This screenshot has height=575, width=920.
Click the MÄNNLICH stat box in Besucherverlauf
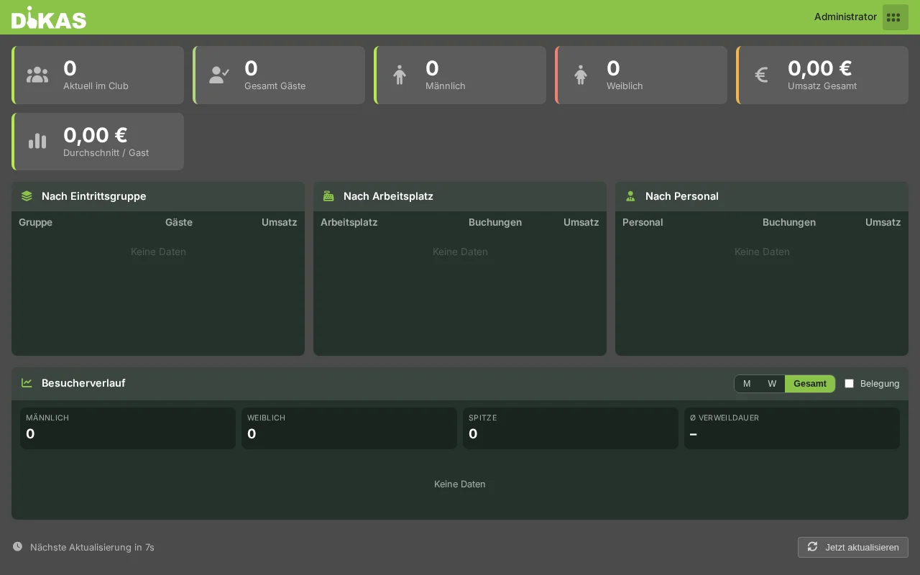click(128, 428)
